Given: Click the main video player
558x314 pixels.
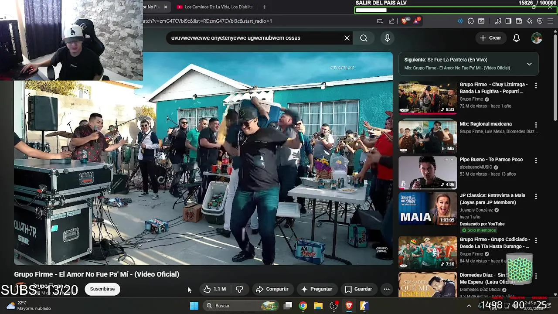Looking at the screenshot, I should coord(203,159).
